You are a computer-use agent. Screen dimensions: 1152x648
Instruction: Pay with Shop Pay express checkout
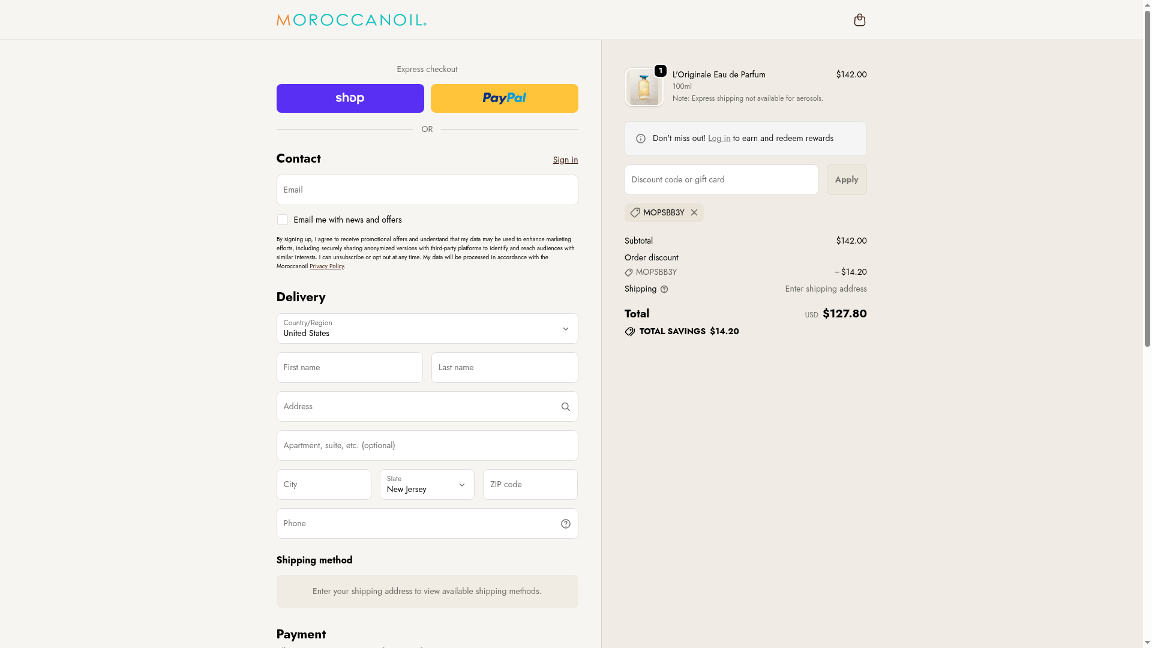(350, 98)
